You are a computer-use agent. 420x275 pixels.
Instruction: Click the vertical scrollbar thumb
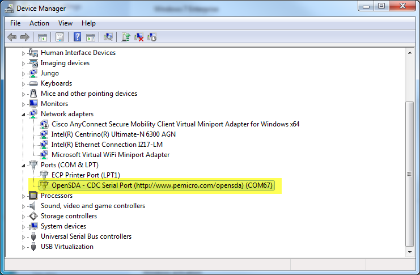click(410, 174)
